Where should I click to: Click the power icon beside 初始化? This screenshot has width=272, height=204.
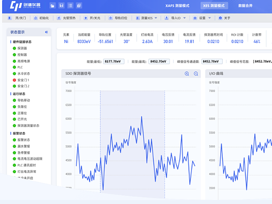coord(36,18)
